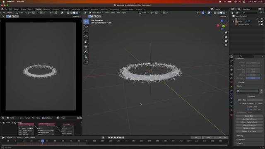The image size is (265, 149).
Task: Open the Render menu
Action: coord(16,9)
